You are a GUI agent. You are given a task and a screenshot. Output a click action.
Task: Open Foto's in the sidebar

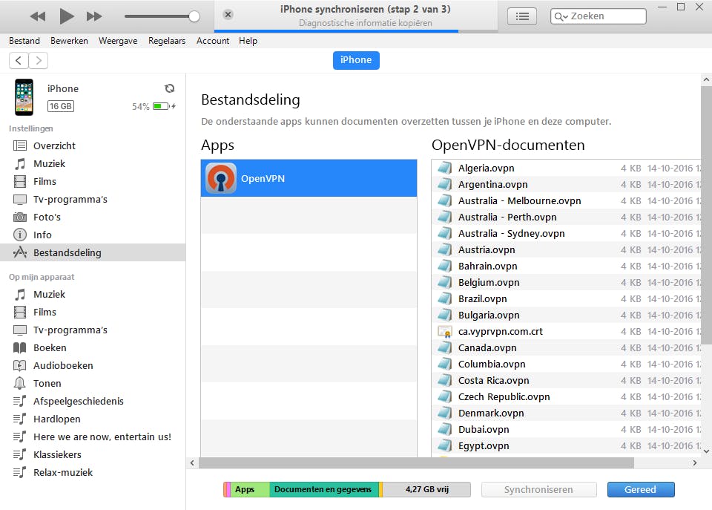(93, 218)
